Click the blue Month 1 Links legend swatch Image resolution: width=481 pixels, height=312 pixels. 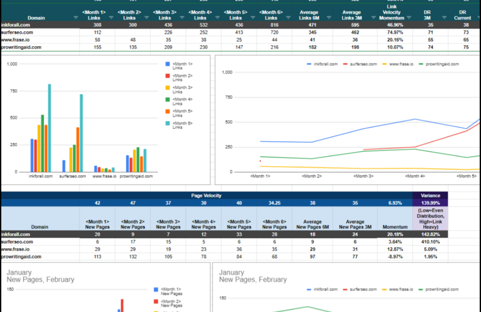(167, 64)
